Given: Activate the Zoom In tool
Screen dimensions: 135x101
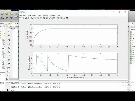Looking at the screenshot, I should (35, 18).
